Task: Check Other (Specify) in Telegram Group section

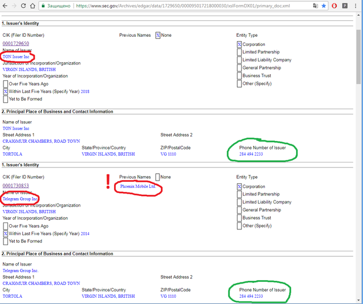Action: (x=239, y=226)
